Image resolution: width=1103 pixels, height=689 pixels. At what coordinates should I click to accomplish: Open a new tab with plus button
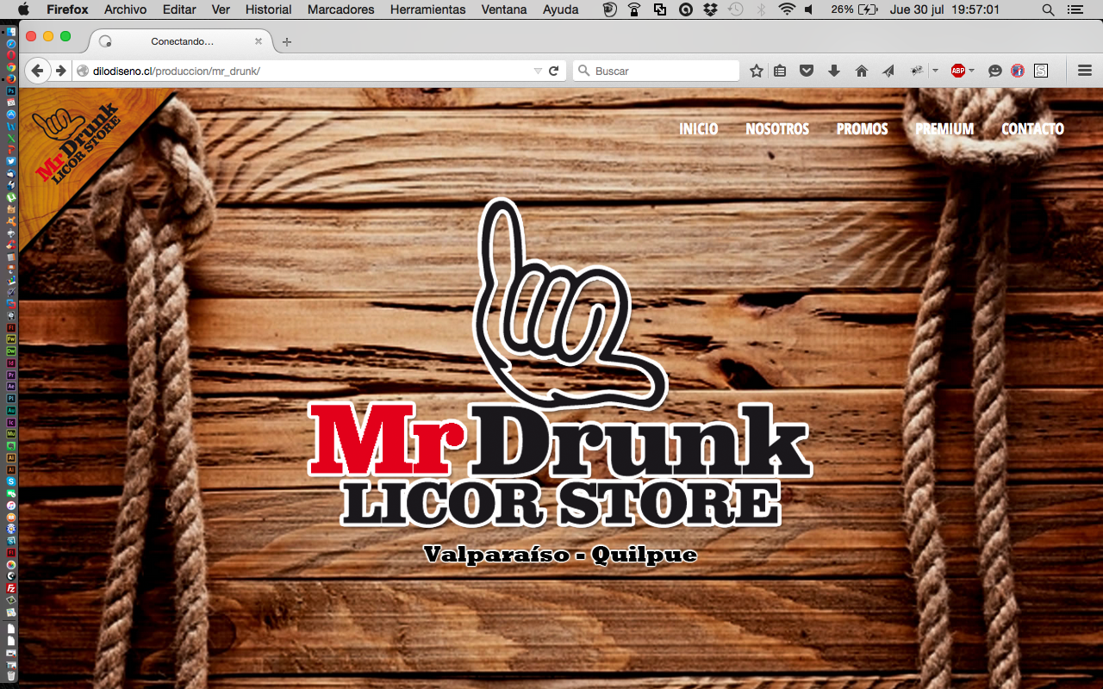point(287,41)
